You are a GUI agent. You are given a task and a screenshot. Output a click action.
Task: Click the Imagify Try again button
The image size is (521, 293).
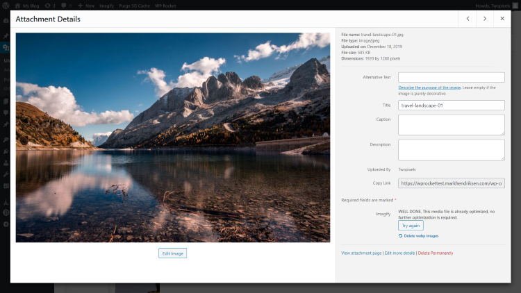(411, 226)
